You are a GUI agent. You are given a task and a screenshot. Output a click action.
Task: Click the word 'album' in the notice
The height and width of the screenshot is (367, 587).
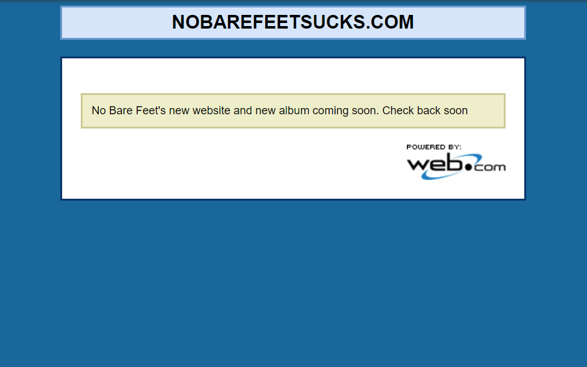click(294, 111)
